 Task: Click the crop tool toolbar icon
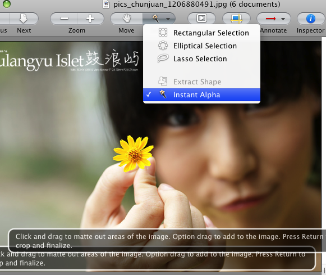(x=236, y=19)
